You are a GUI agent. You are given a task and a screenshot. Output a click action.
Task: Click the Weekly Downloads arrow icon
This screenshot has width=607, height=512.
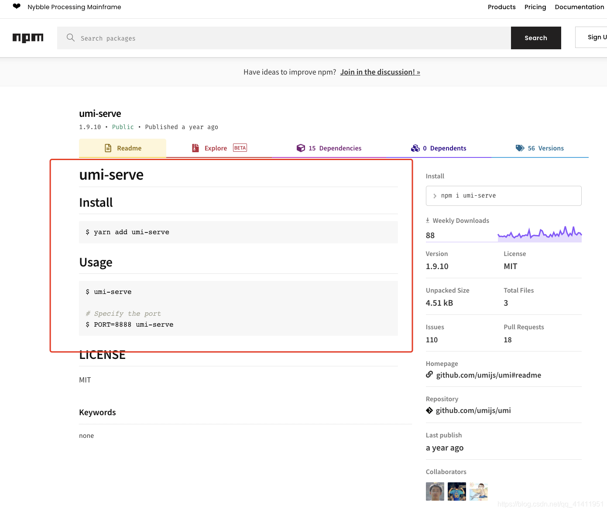428,220
